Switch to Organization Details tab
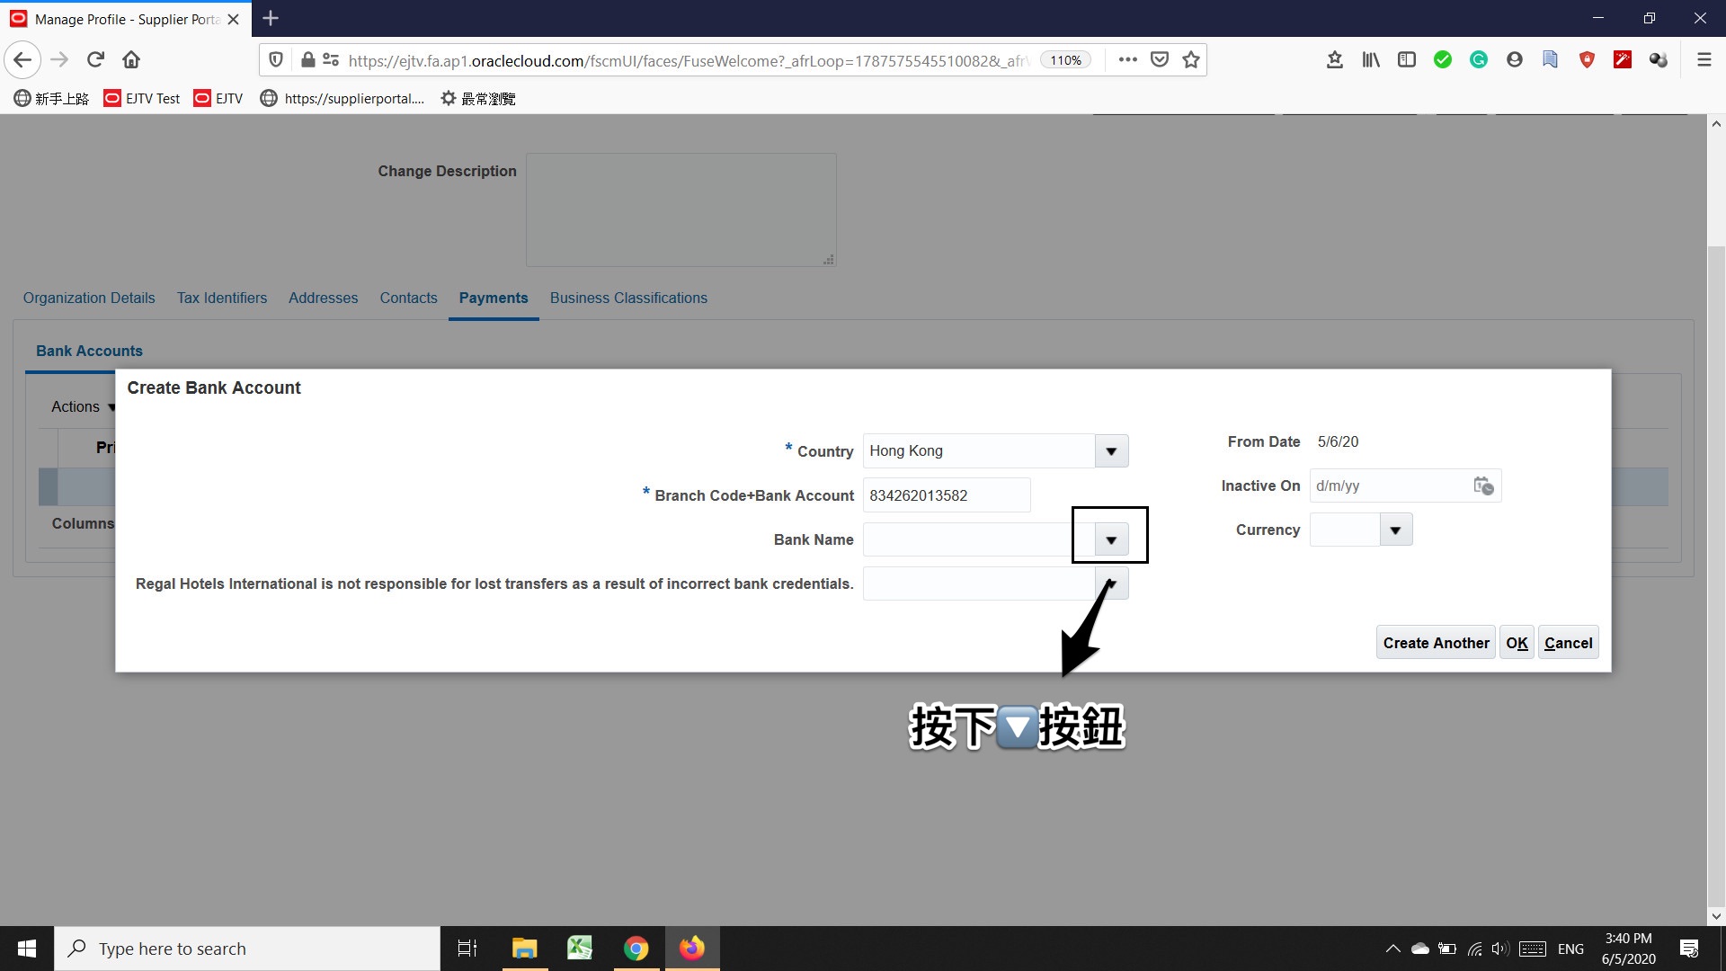The height and width of the screenshot is (971, 1726). point(89,298)
